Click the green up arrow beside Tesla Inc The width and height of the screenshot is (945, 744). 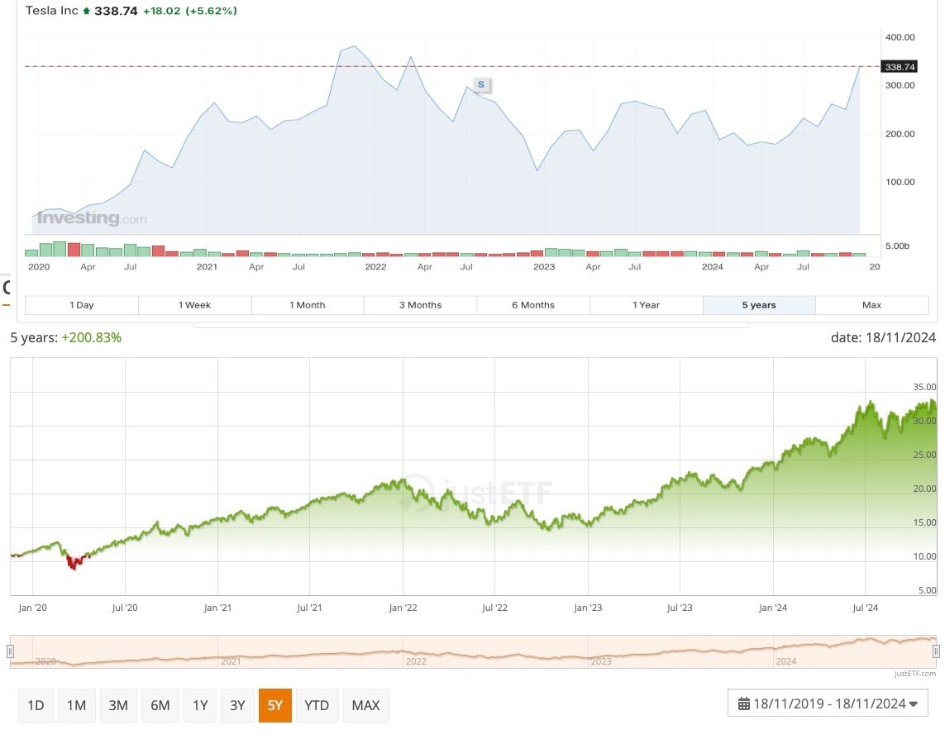pyautogui.click(x=86, y=11)
